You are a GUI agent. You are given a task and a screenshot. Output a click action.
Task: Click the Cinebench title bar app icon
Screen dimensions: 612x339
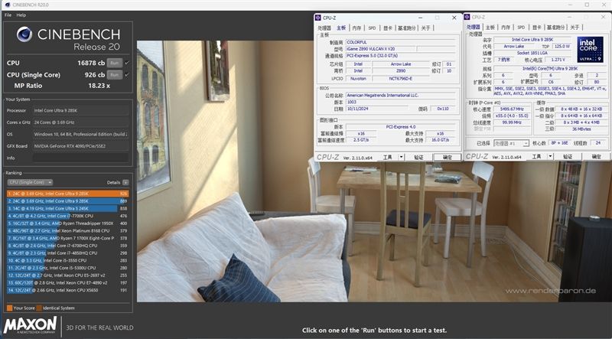tap(7, 5)
